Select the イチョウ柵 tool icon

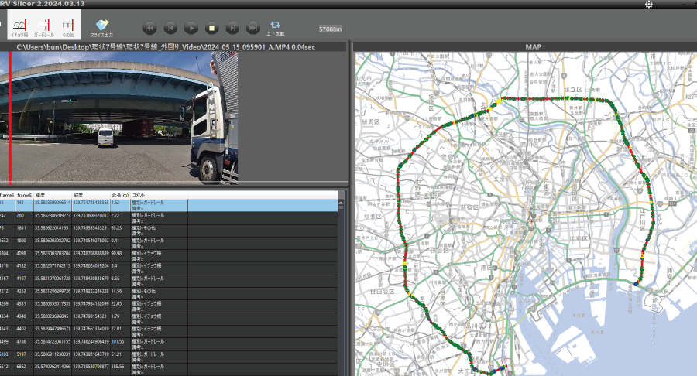19,28
